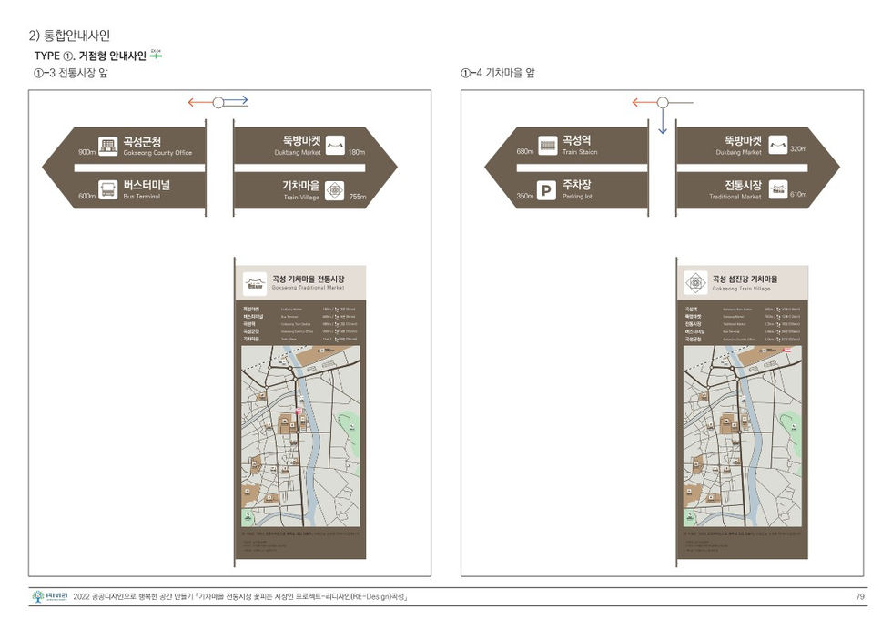Click the 'Gokseong Train Village' panel subtitle
Image resolution: width=892 pixels, height=630 pixels.
[741, 289]
